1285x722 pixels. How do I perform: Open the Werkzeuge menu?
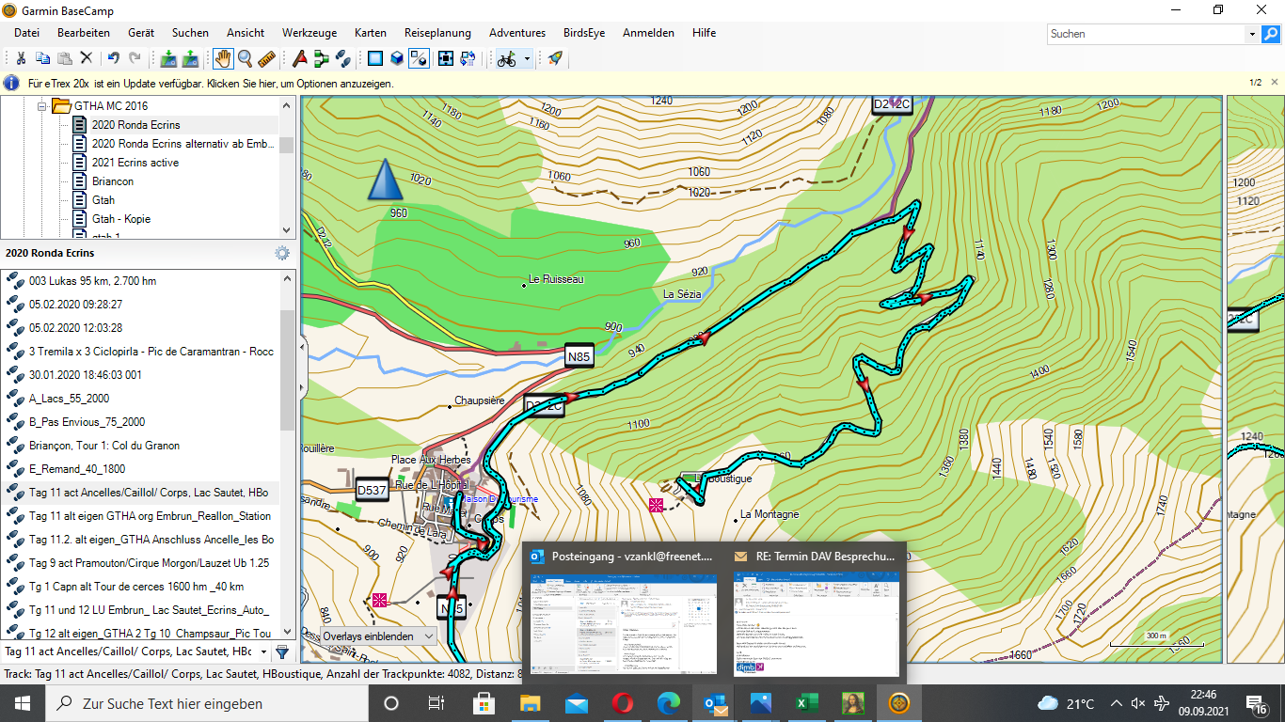tap(310, 33)
